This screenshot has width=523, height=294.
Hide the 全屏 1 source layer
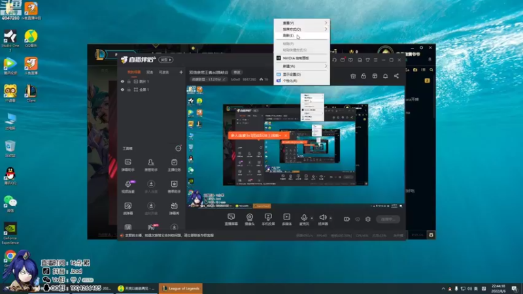tap(122, 90)
